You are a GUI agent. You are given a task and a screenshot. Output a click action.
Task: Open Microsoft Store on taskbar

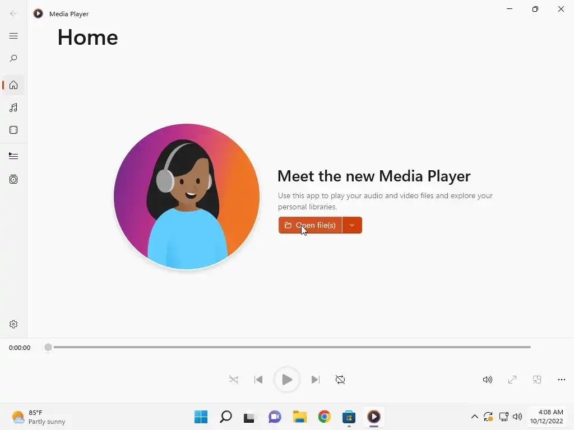click(349, 417)
